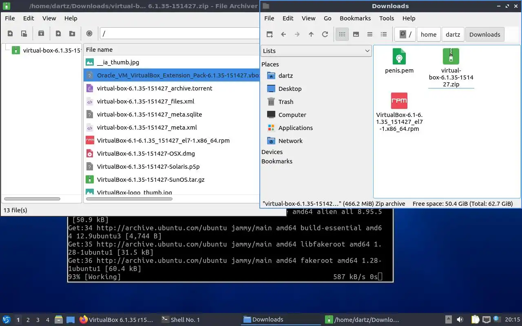Select __ia_thumb.jpg in the archive list
The width and height of the screenshot is (522, 326).
172,62
